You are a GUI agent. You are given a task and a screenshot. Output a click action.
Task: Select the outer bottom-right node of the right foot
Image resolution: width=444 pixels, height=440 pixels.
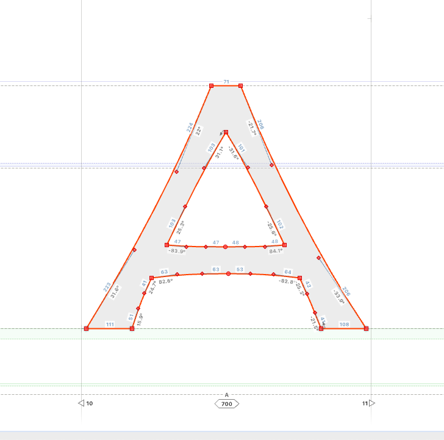click(366, 328)
